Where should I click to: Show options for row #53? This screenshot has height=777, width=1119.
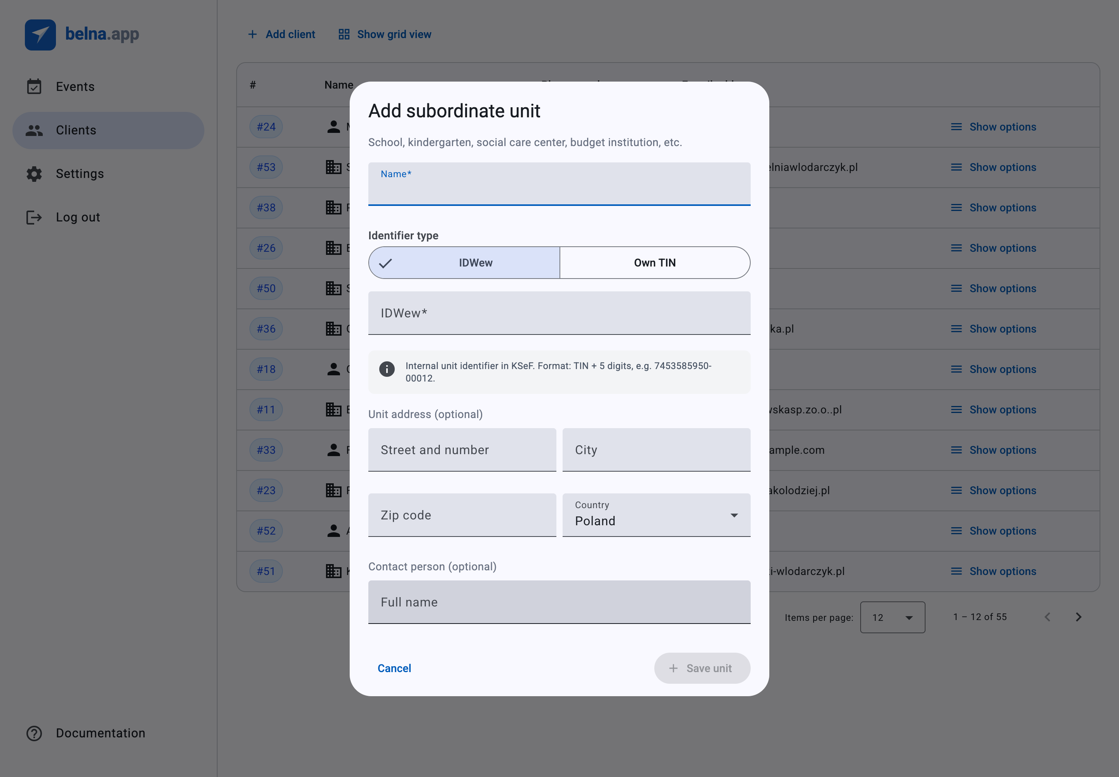point(994,167)
